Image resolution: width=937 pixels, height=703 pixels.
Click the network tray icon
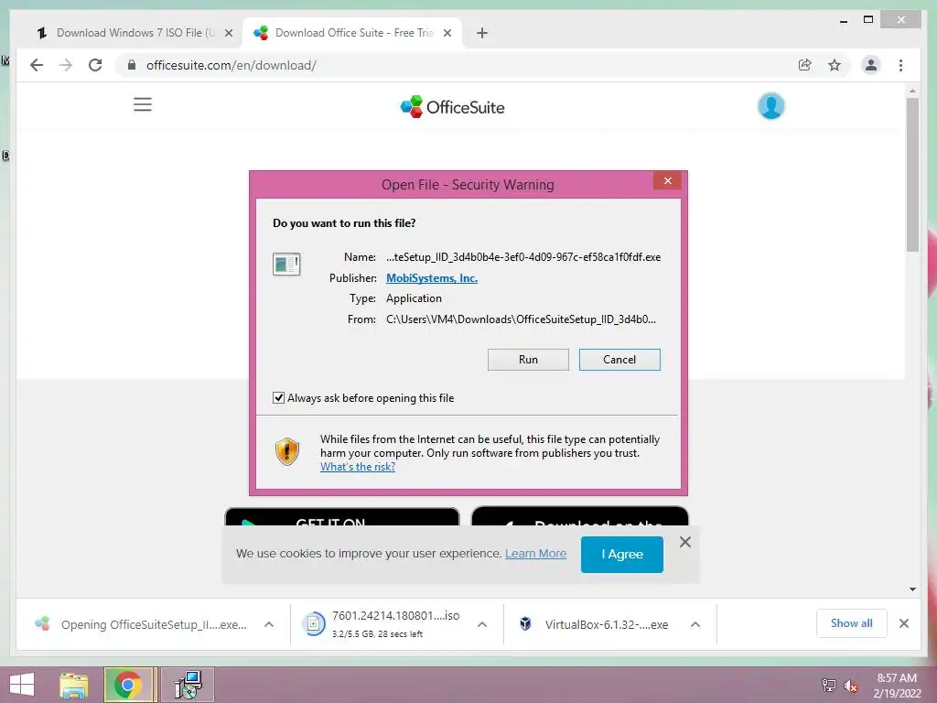click(x=828, y=686)
